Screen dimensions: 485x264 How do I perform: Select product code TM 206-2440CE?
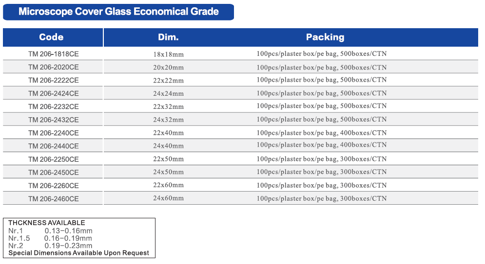pos(54,146)
